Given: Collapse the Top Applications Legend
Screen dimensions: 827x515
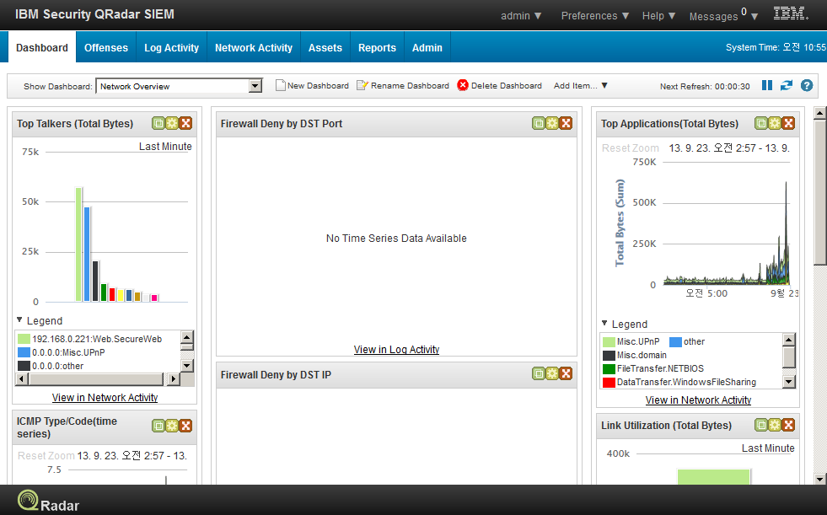Looking at the screenshot, I should coord(604,323).
